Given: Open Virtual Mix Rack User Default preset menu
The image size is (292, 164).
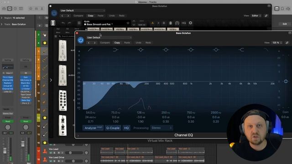Looking at the screenshot, I should (82, 10).
